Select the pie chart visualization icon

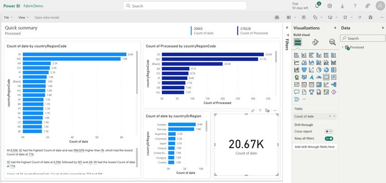(319, 70)
